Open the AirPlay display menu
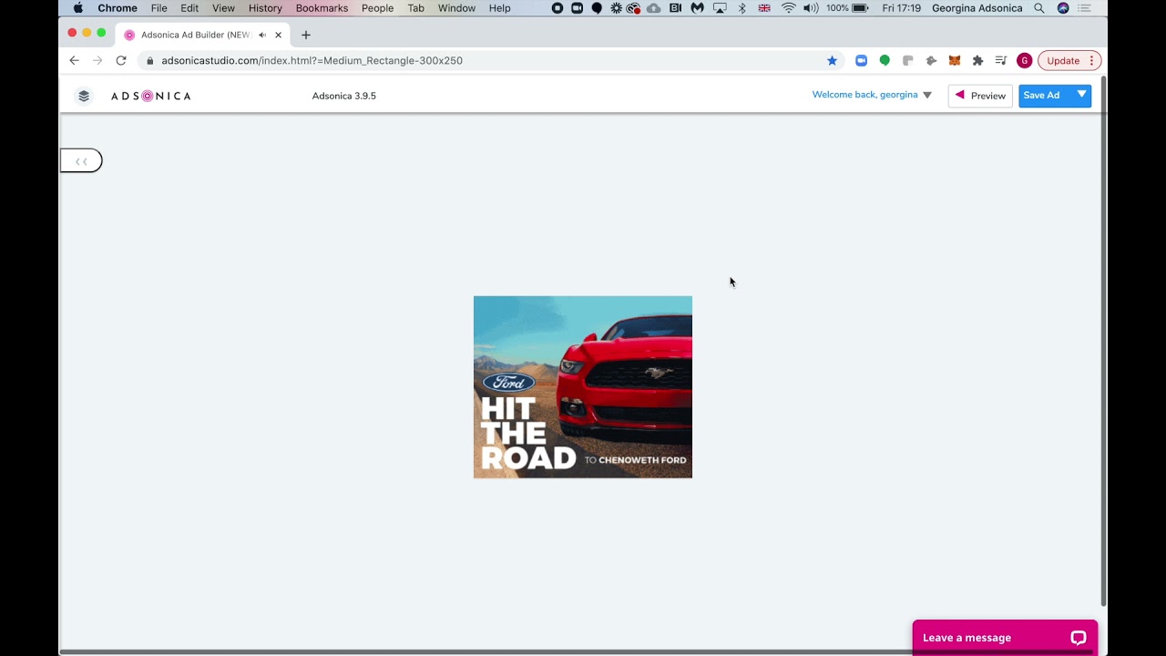1166x656 pixels. pyautogui.click(x=720, y=8)
